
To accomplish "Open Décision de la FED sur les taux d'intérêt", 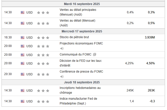I will click(x=80, y=63).
